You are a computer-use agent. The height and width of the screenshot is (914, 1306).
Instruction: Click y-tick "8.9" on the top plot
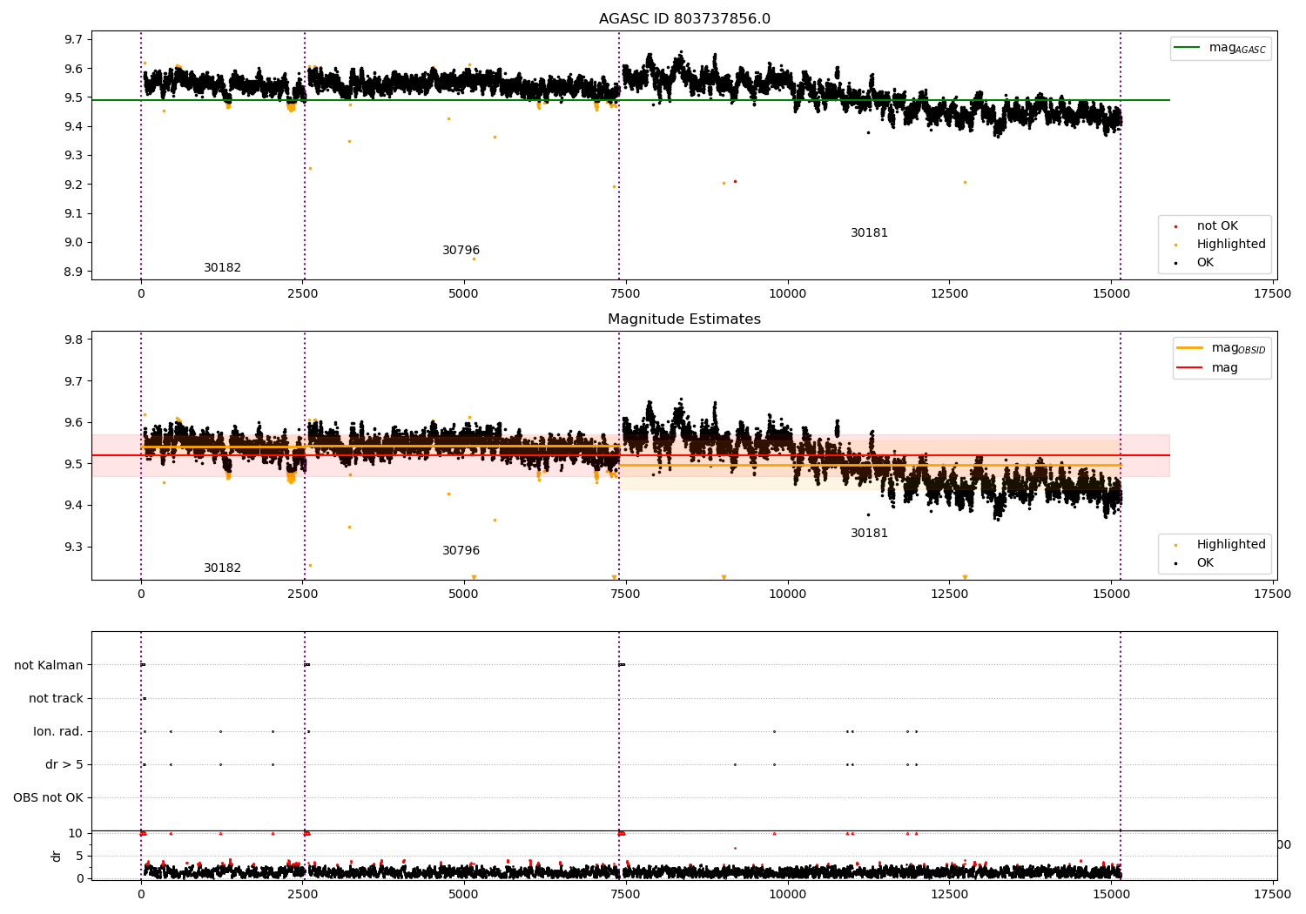point(75,272)
